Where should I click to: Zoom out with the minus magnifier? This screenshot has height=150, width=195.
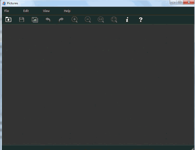(x=88, y=20)
